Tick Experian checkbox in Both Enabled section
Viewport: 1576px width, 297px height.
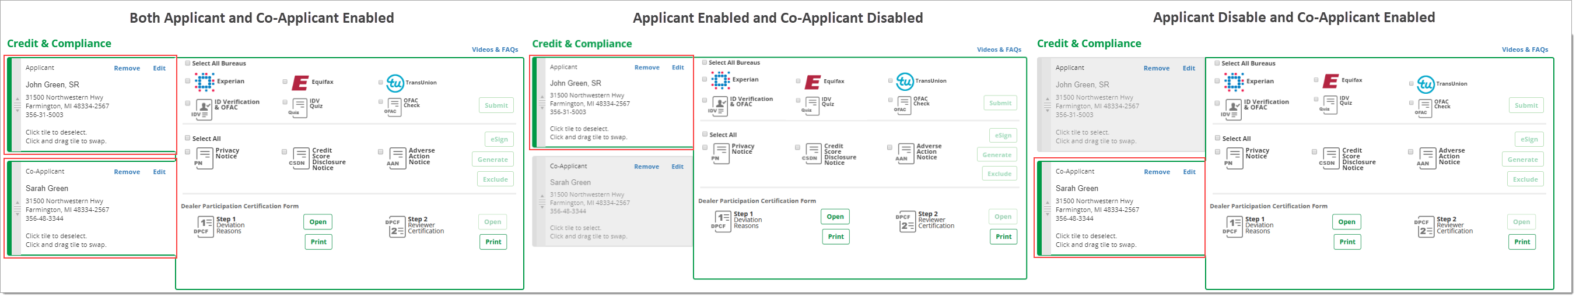tap(188, 82)
